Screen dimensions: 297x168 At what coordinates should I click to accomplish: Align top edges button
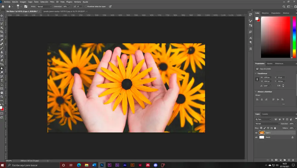tap(273, 99)
